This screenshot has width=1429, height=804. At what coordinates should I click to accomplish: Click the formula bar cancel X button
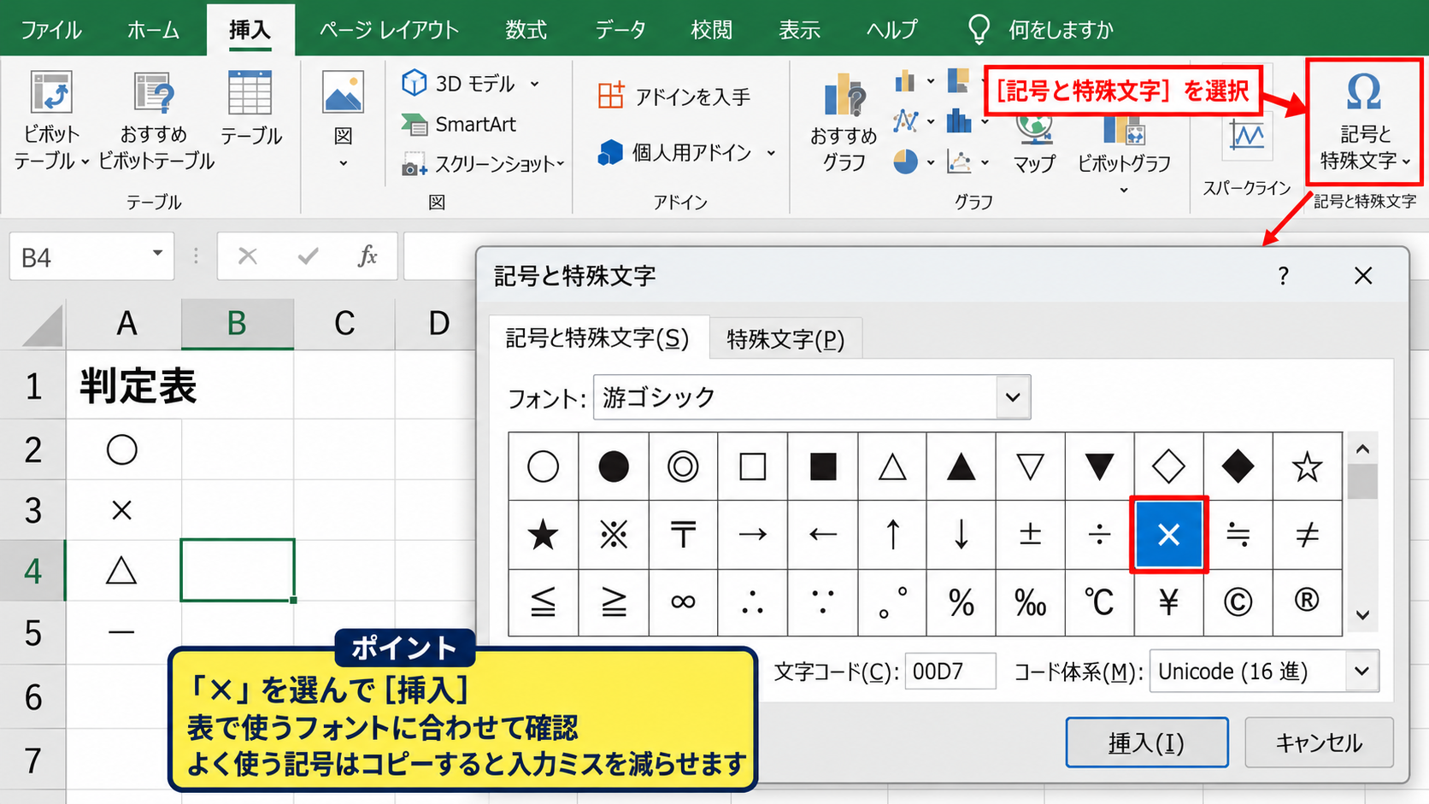[x=248, y=255]
